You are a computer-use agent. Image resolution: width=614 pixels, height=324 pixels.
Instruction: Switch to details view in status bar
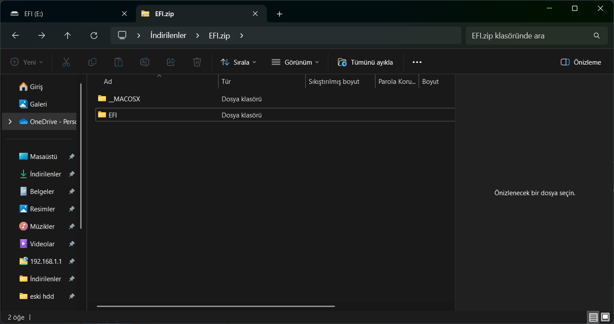coord(593,317)
